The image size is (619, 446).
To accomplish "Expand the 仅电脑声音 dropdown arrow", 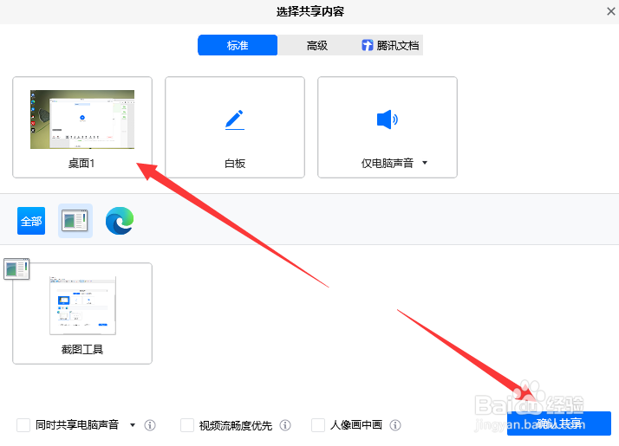I will (425, 163).
